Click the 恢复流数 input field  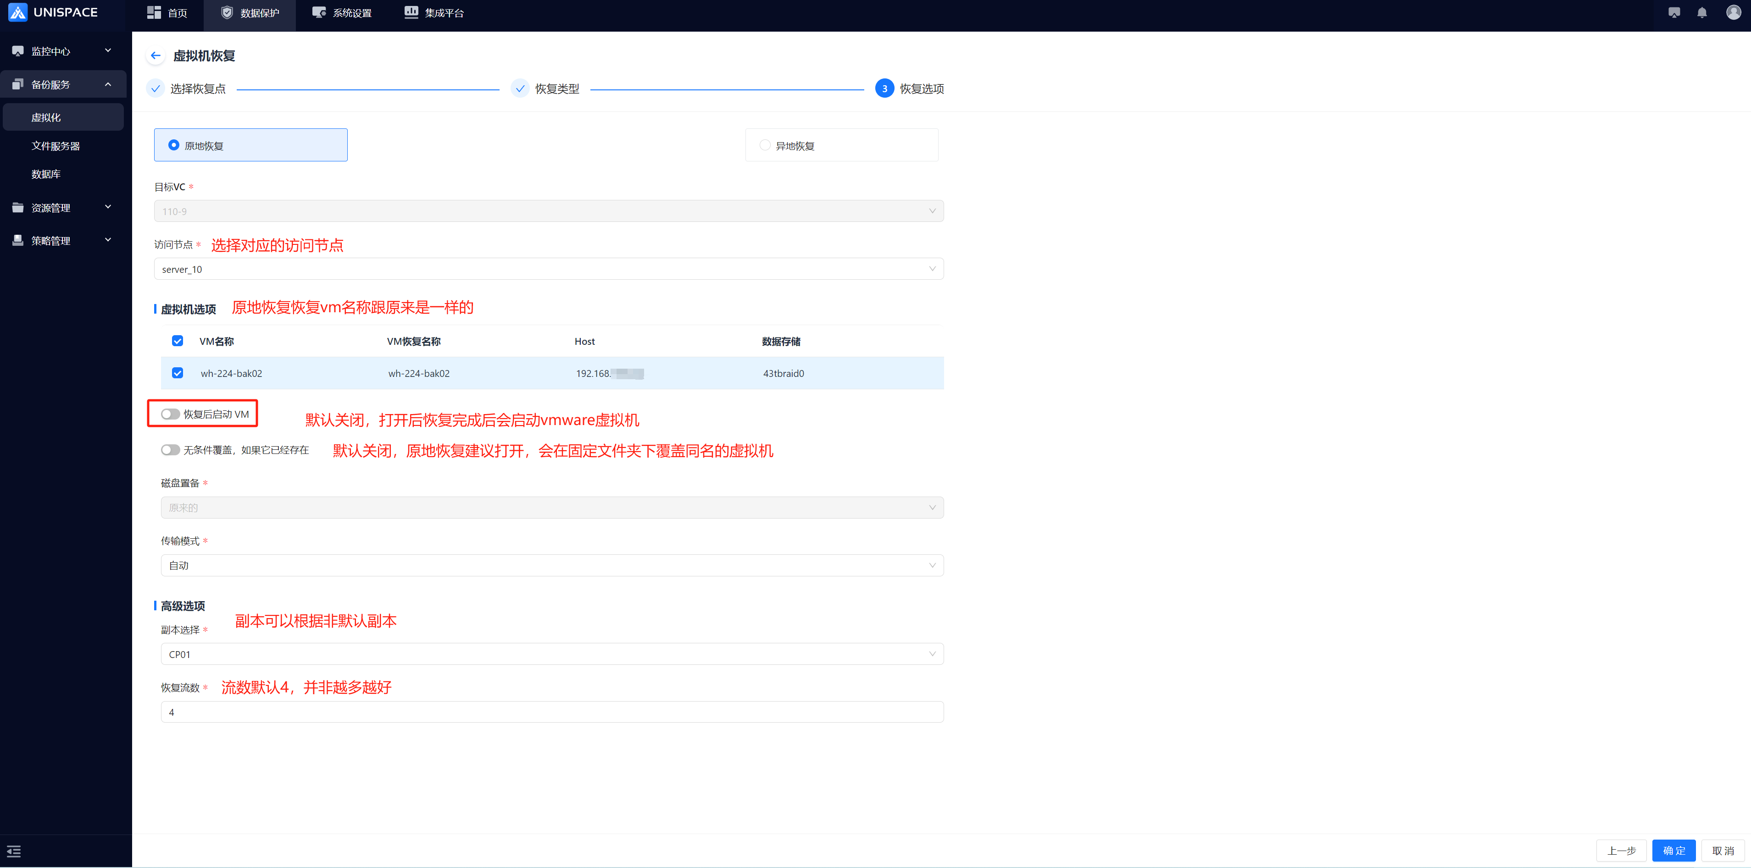pyautogui.click(x=551, y=712)
